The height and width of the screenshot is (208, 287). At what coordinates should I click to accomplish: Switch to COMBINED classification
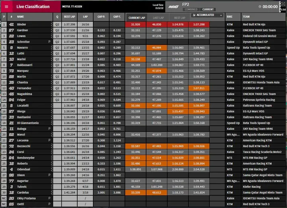[x=191, y=10]
